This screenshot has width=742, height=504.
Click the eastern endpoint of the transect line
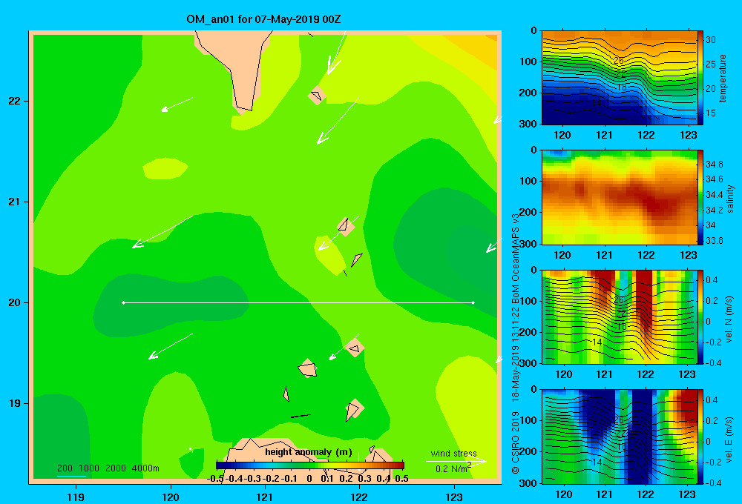[473, 302]
